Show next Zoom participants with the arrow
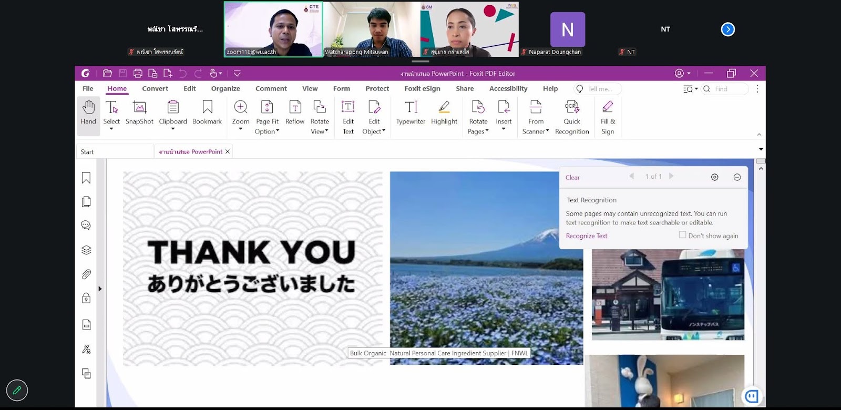 coord(727,29)
